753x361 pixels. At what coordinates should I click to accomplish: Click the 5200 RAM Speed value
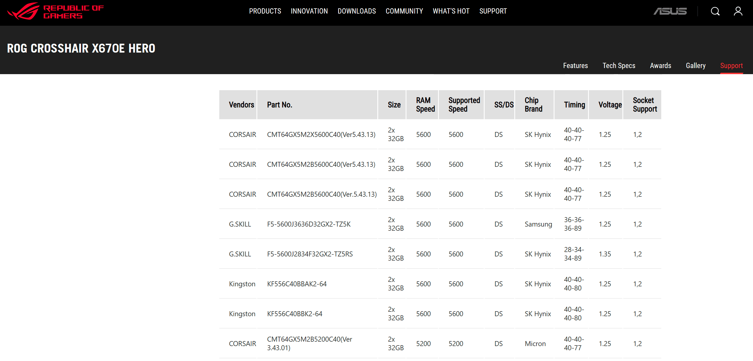[423, 344]
